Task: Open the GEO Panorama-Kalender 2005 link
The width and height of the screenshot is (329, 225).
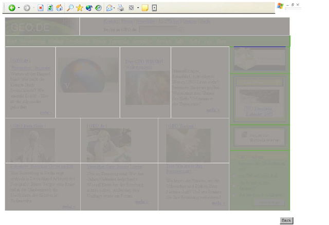Action: 259,111
